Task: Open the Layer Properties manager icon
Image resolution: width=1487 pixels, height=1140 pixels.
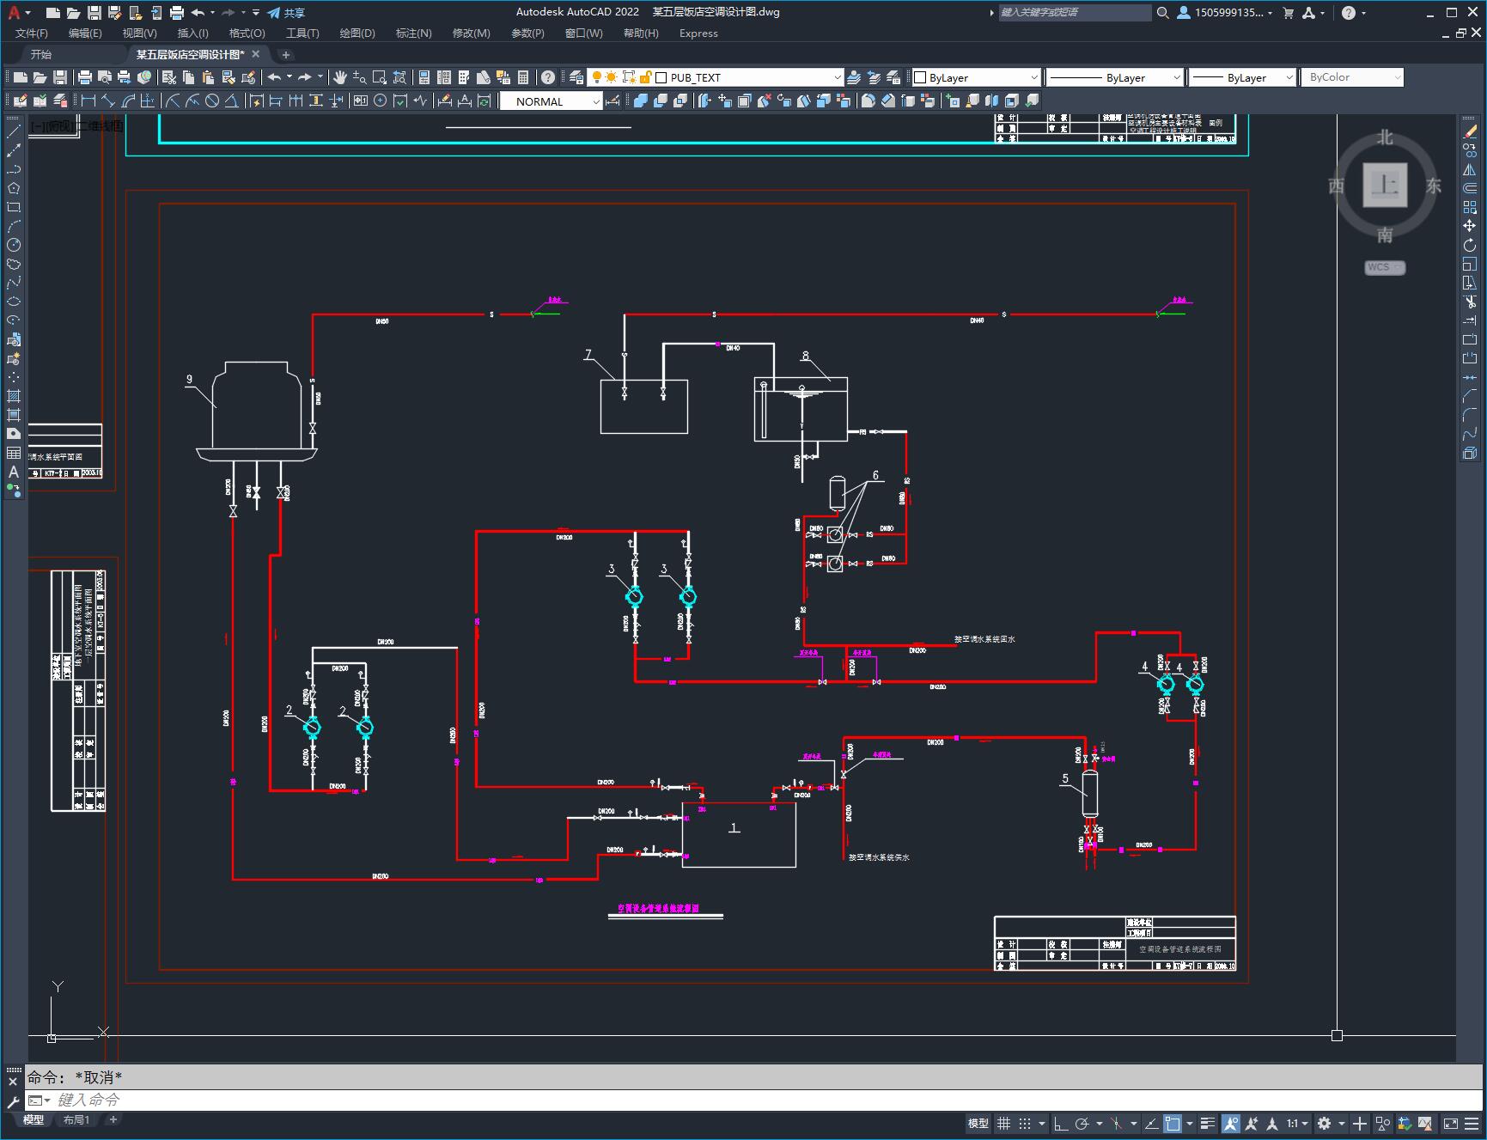Action: click(576, 77)
